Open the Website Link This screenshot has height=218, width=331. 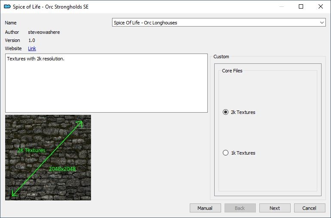[32, 48]
